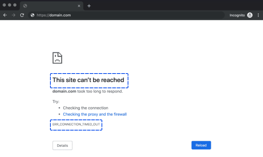Click the address bar showing https://domain.com
The height and width of the screenshot is (157, 263).
[126, 15]
